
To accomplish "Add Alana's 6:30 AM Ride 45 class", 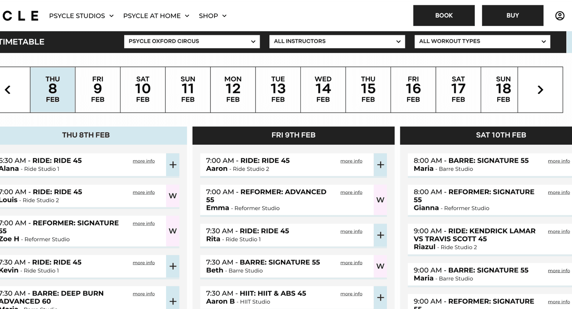I will 173,165.
